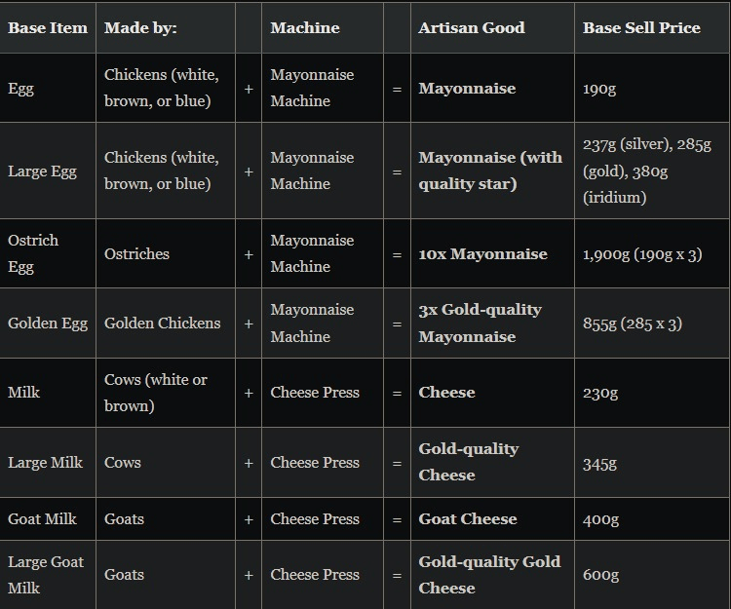Viewport: 731px width, 609px height.
Task: Select 3x Gold-quality Mayonnaise
Action: click(480, 324)
